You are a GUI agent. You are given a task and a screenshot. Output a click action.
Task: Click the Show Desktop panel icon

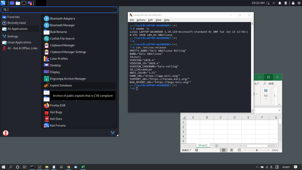(x=12, y=3)
